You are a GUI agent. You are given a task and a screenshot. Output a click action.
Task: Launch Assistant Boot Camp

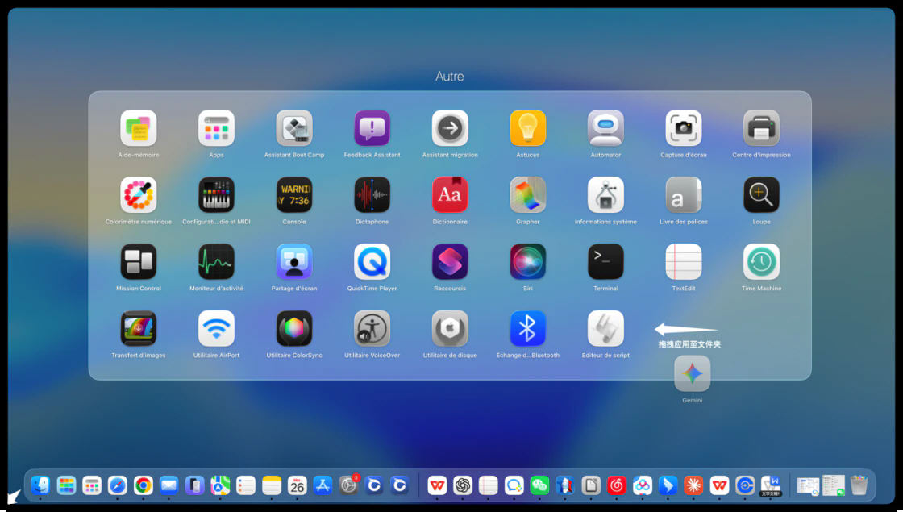[294, 128]
